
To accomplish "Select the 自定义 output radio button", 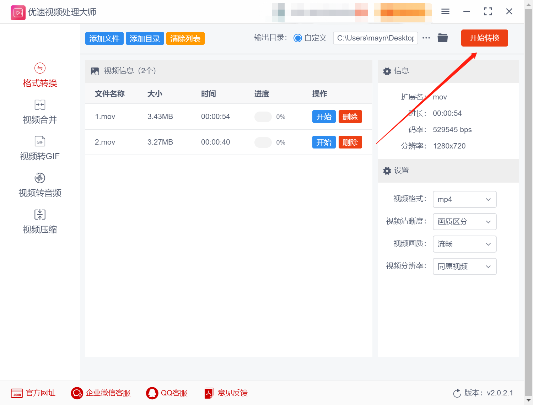I will point(298,38).
